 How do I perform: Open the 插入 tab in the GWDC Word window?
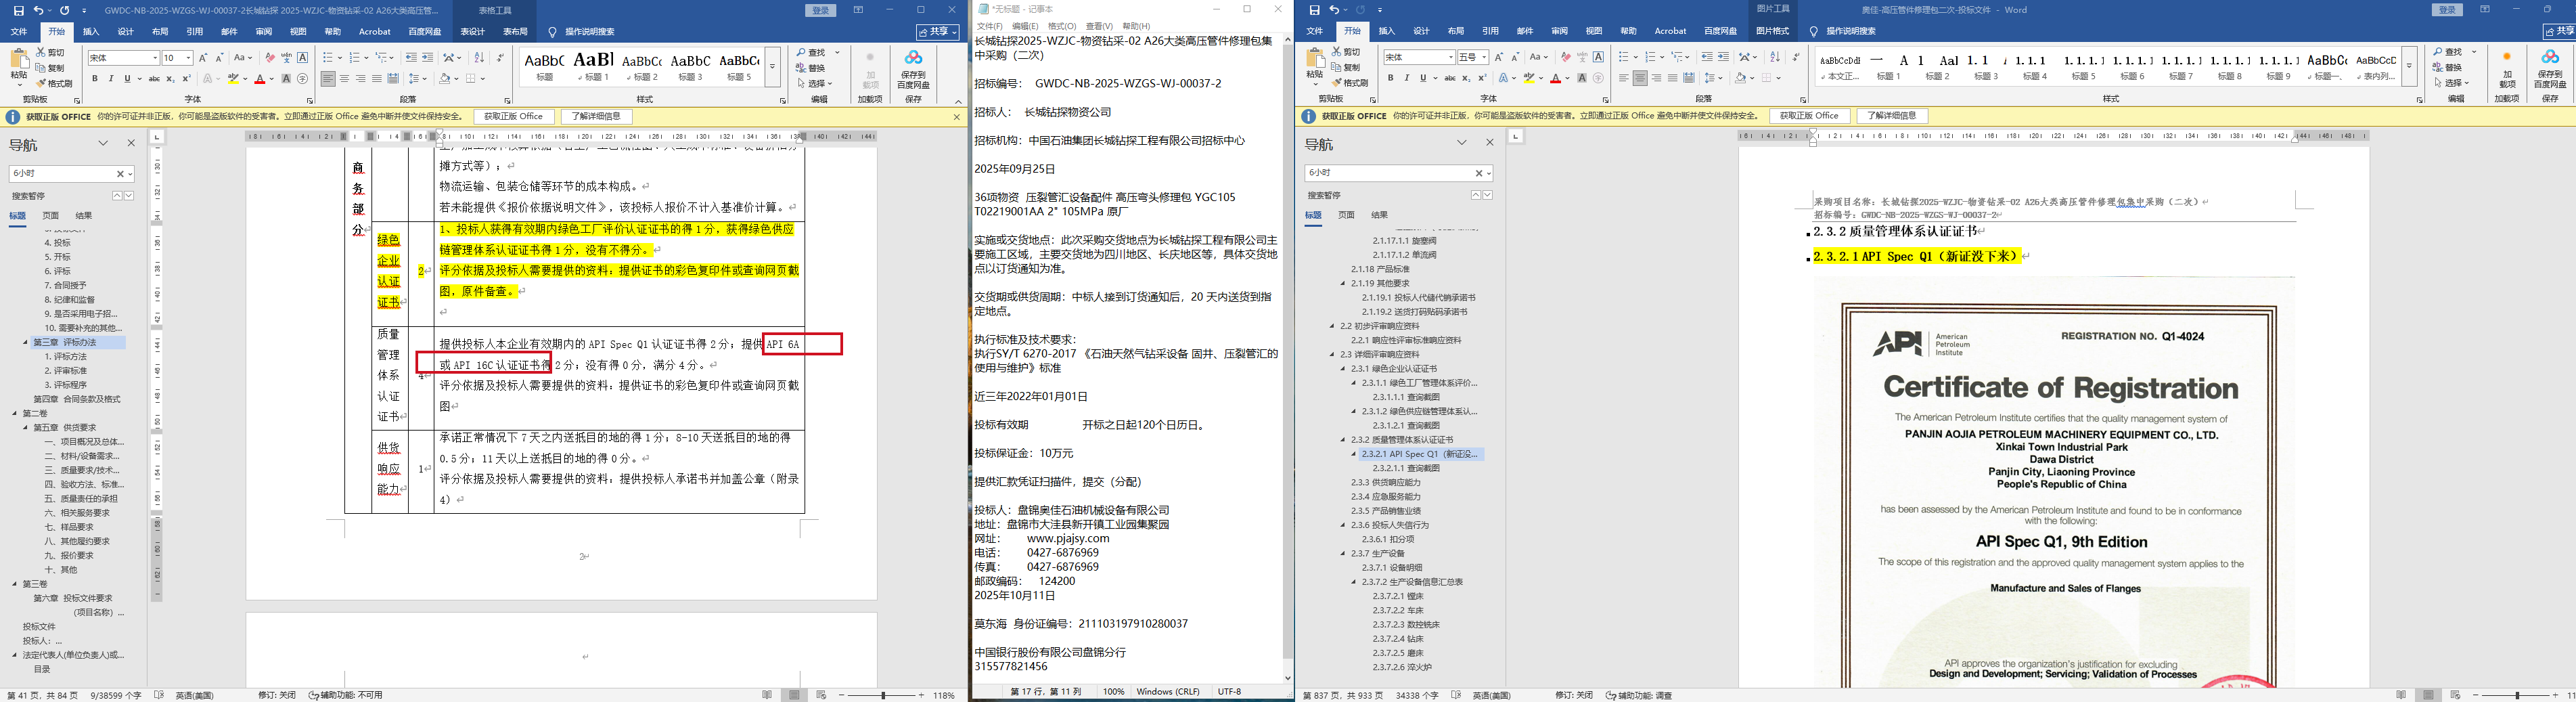tap(91, 32)
